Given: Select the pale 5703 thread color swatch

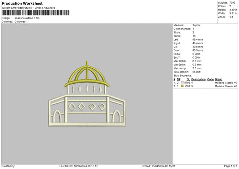Looking at the screenshot, I should pos(182,83).
